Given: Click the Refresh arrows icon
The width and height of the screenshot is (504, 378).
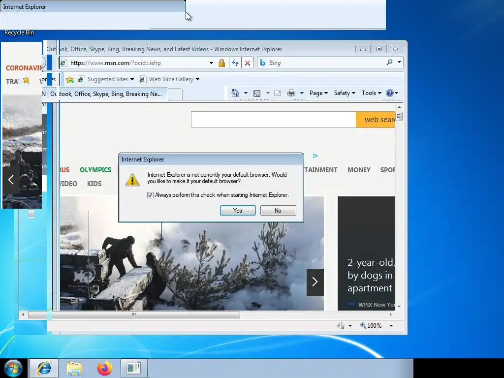Looking at the screenshot, I should pyautogui.click(x=235, y=63).
